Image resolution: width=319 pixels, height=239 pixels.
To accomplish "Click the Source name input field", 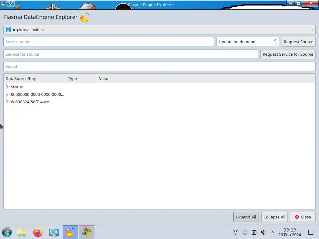I will coord(109,42).
